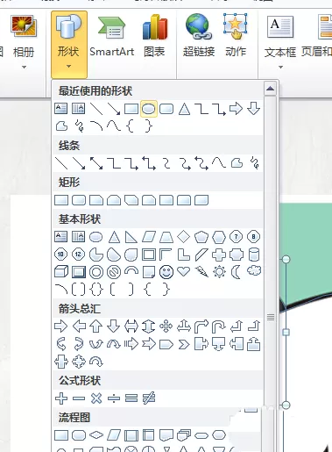Screen dimensions: 332x452
Task: Select the scribble tool in 线条
Action: pos(254,163)
